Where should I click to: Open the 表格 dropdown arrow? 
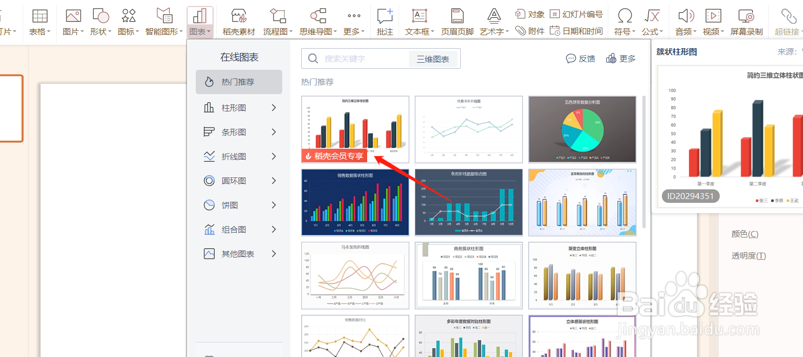point(49,32)
